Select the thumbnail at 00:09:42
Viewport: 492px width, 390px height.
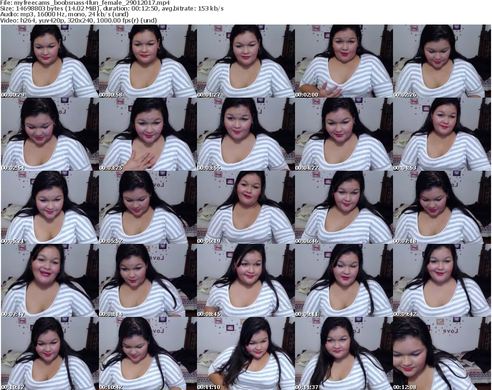(x=442, y=280)
